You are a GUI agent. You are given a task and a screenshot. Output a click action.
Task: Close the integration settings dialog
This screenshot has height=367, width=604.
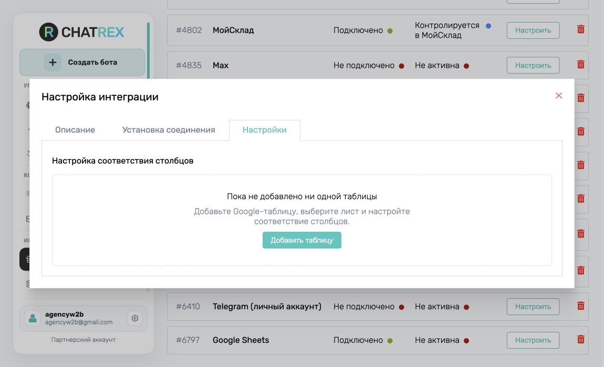coord(558,95)
